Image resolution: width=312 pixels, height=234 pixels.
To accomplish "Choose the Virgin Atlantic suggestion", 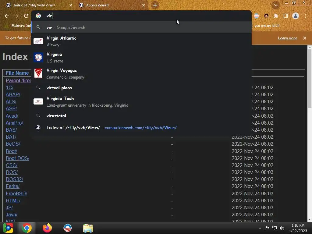I will (x=141, y=41).
